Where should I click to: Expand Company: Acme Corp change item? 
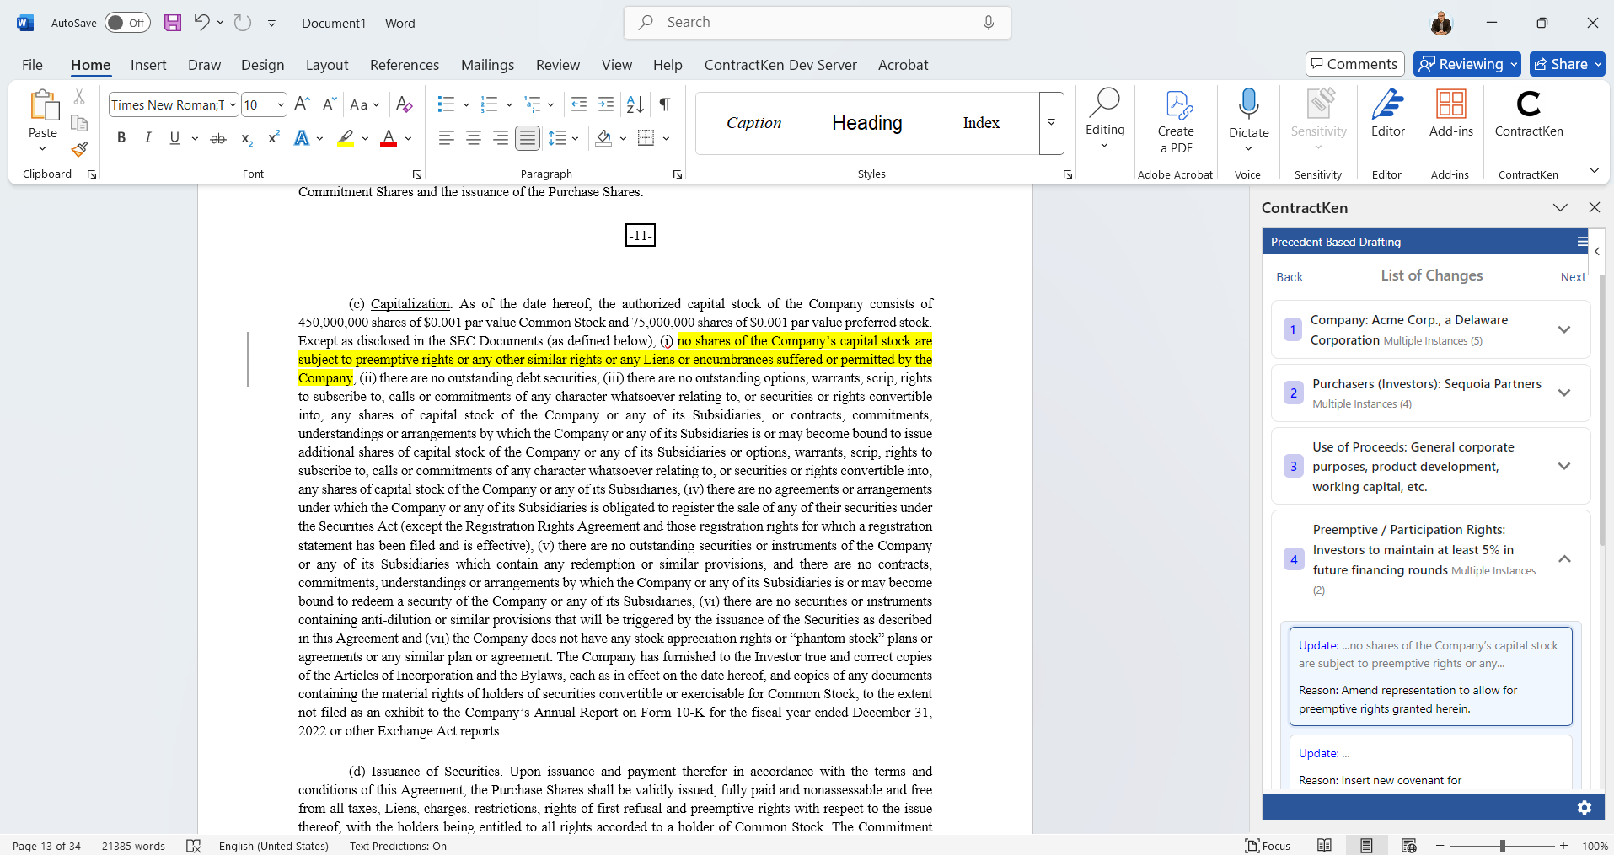pyautogui.click(x=1564, y=329)
